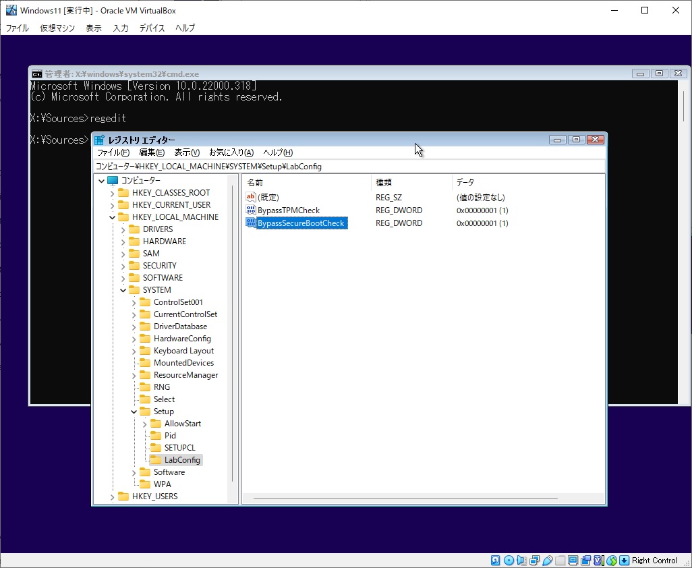The image size is (692, 568).
Task: Open Registry Editor ヘルプ(H) menu
Action: pyautogui.click(x=278, y=152)
